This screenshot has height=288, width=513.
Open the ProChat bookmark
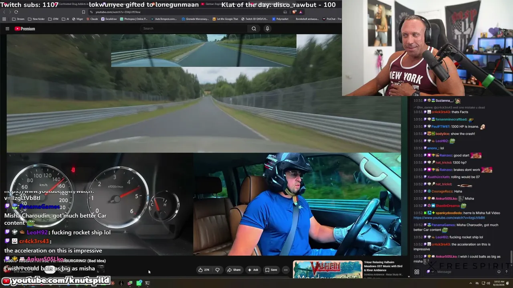coord(332,19)
